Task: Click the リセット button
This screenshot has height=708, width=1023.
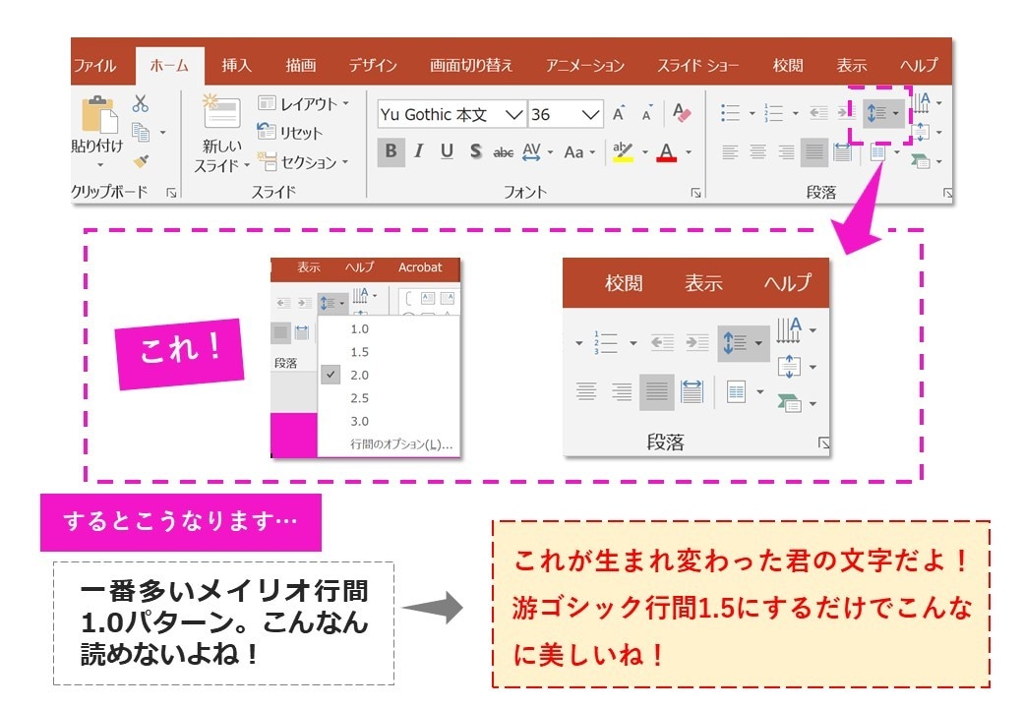Action: [289, 133]
